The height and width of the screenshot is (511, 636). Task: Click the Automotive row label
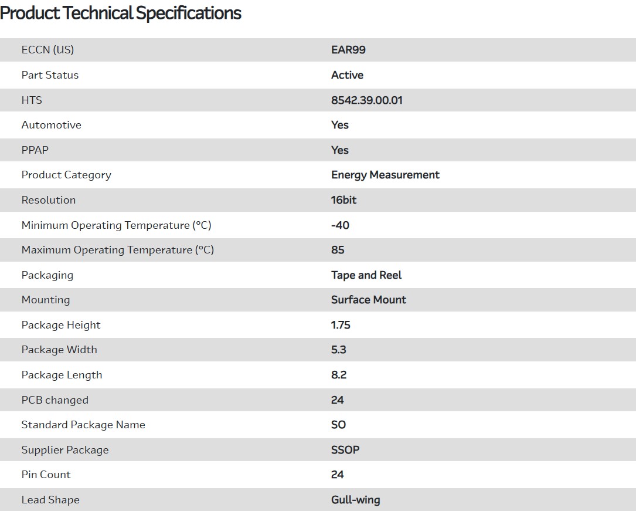(x=51, y=125)
